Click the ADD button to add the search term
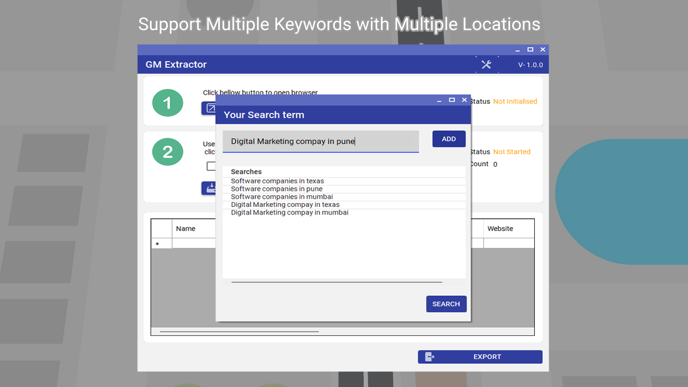 pyautogui.click(x=449, y=139)
